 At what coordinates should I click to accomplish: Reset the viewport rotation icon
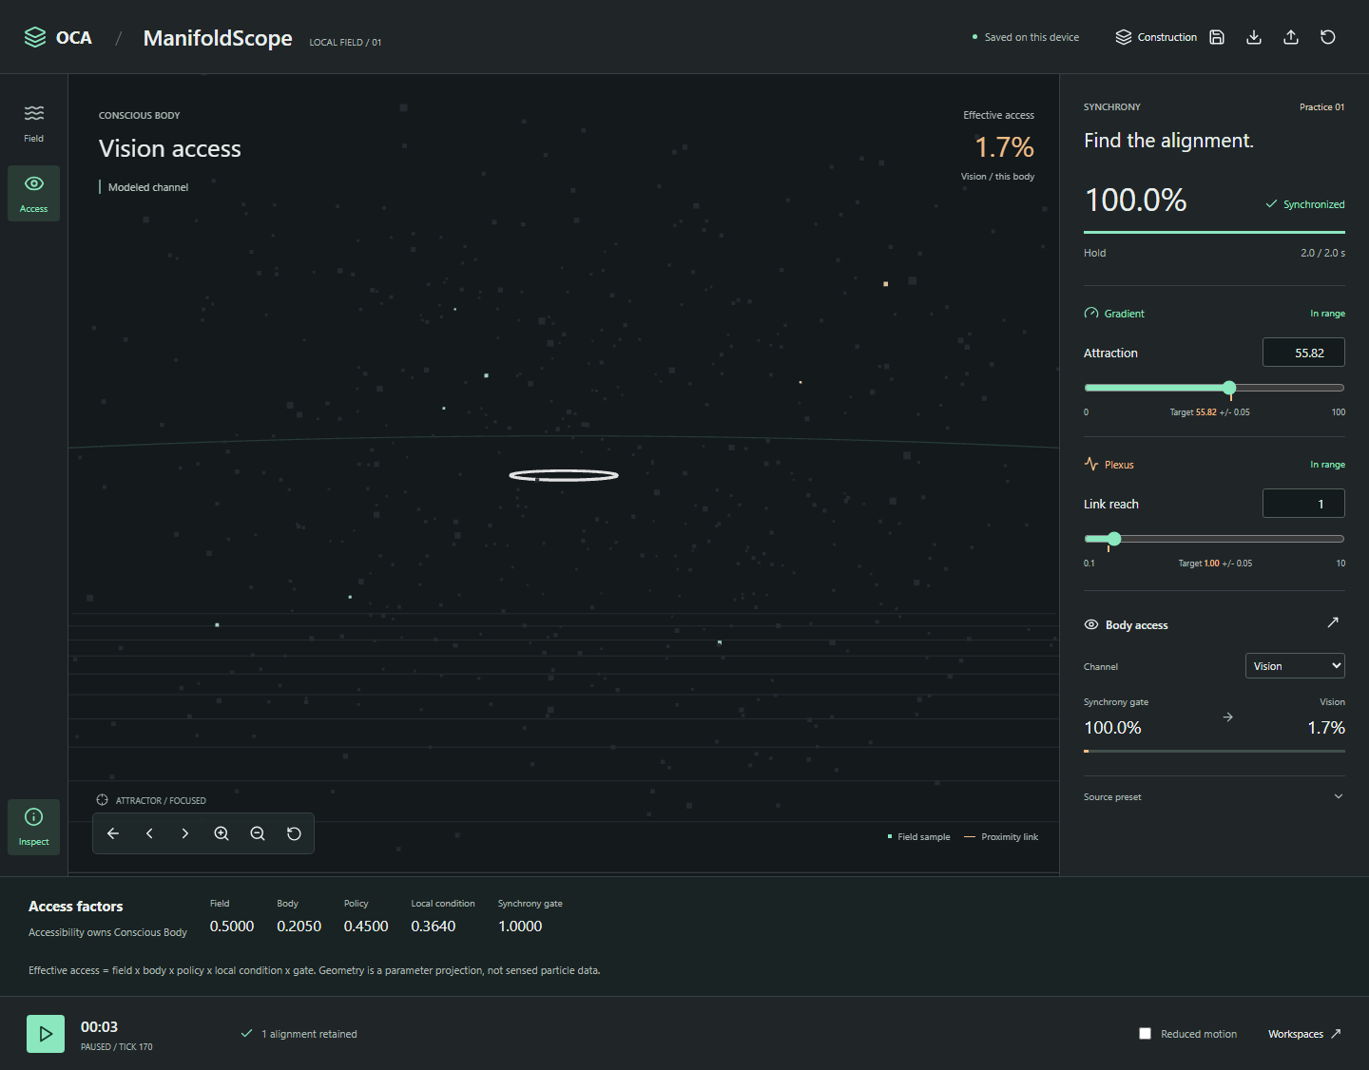pyautogui.click(x=294, y=833)
